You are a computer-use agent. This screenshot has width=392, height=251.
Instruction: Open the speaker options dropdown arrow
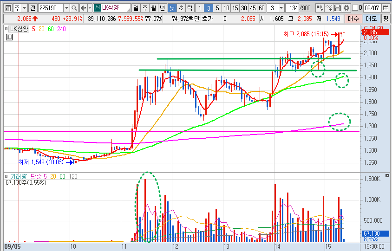tap(90, 8)
